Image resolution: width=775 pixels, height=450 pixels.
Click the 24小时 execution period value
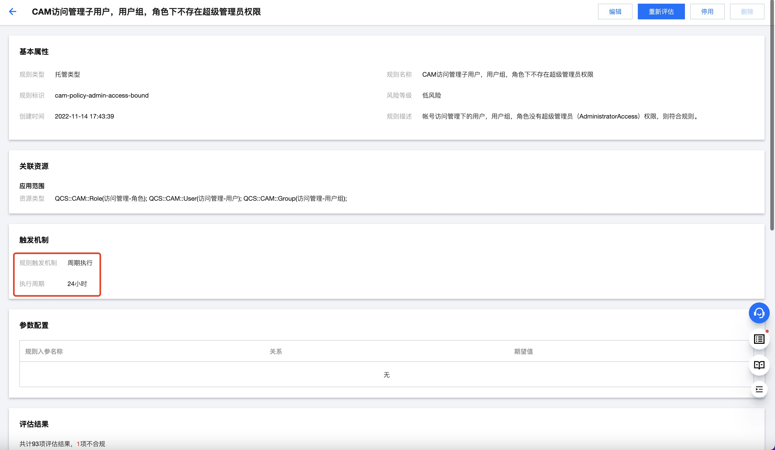click(77, 284)
